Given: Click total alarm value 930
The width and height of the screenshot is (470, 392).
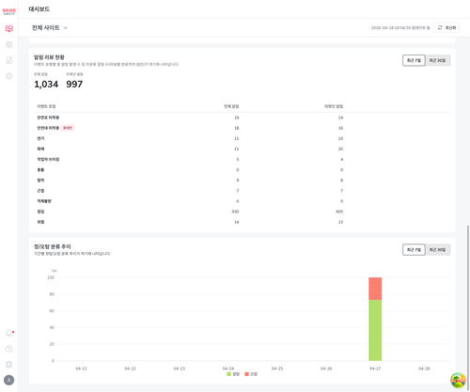Looking at the screenshot, I should (x=235, y=212).
